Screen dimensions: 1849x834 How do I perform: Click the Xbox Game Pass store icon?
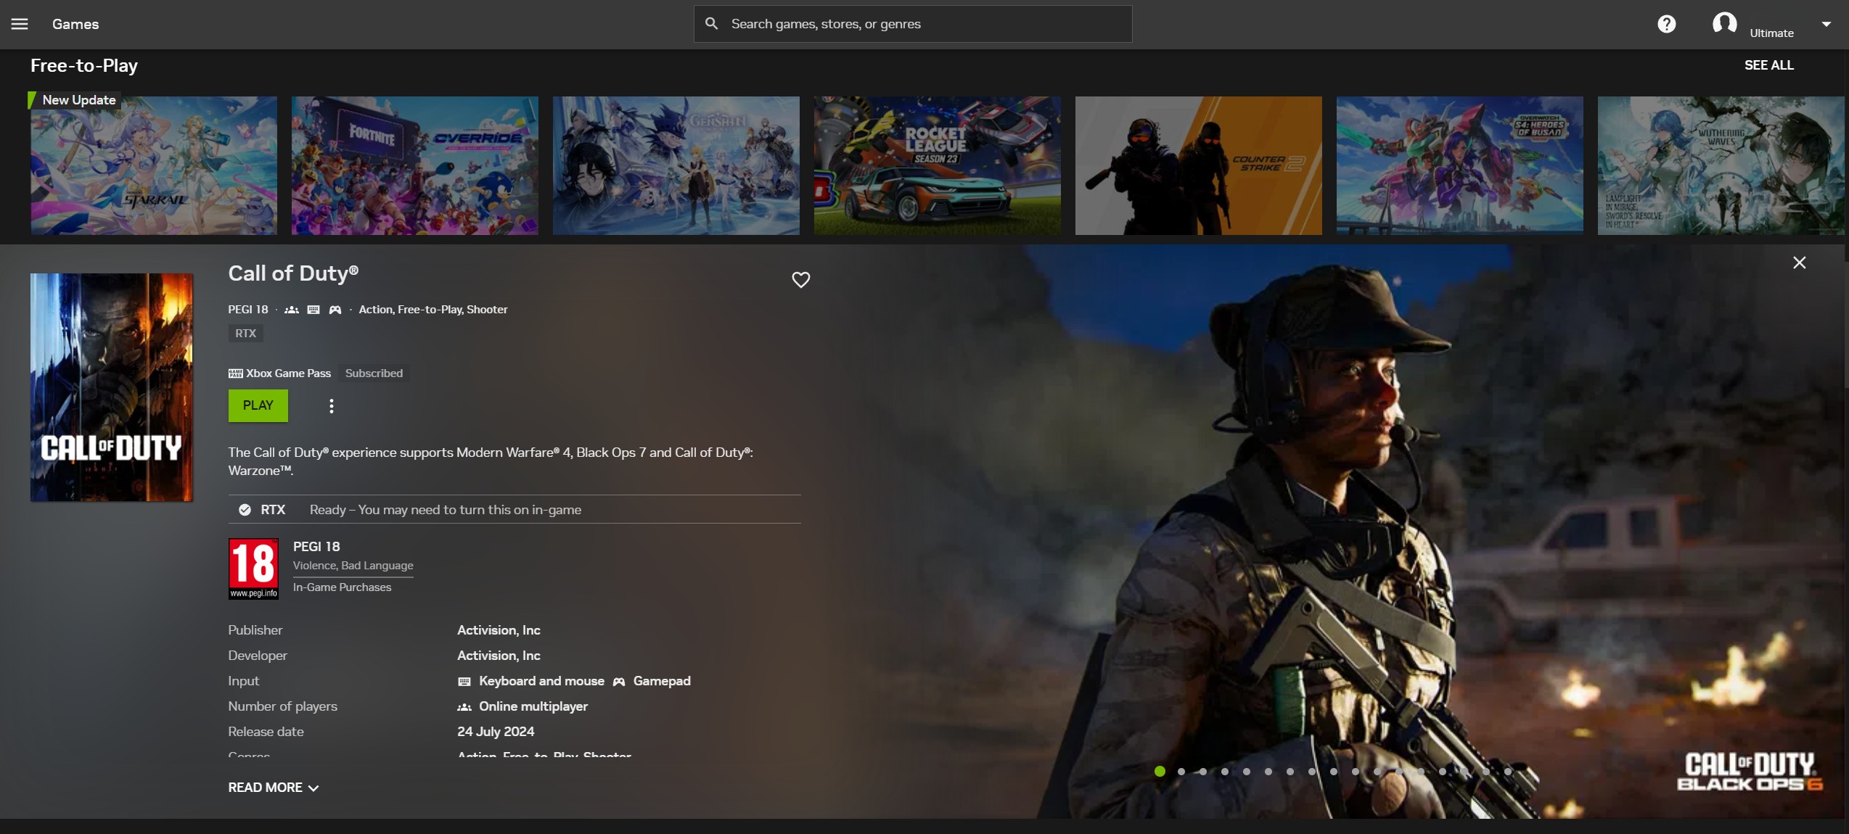pos(235,373)
